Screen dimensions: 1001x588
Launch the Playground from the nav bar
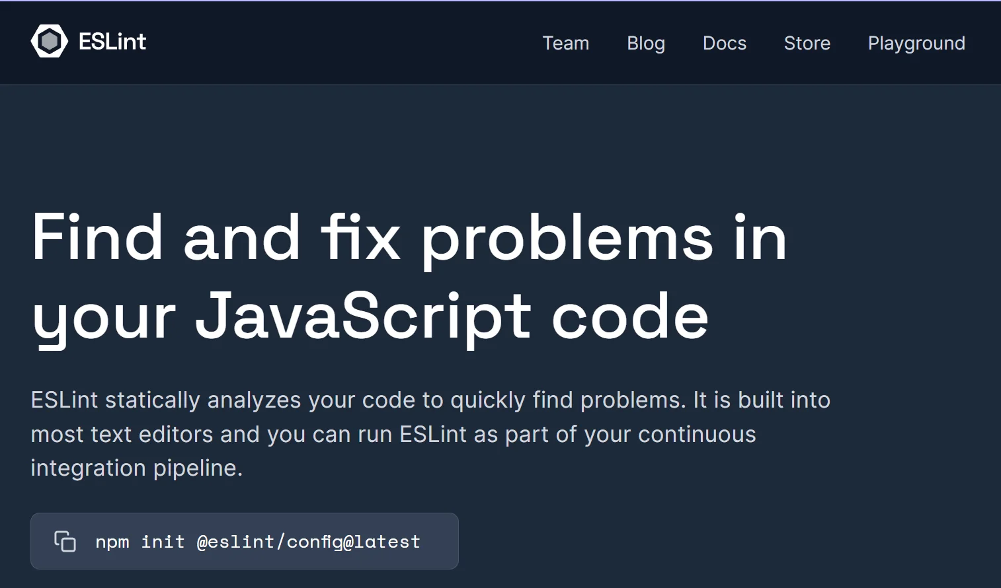[916, 43]
